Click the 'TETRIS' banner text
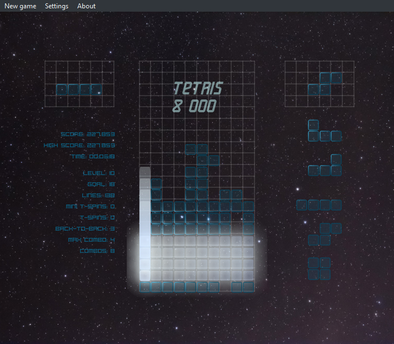Screen dimensions: 394x344 click(198, 88)
